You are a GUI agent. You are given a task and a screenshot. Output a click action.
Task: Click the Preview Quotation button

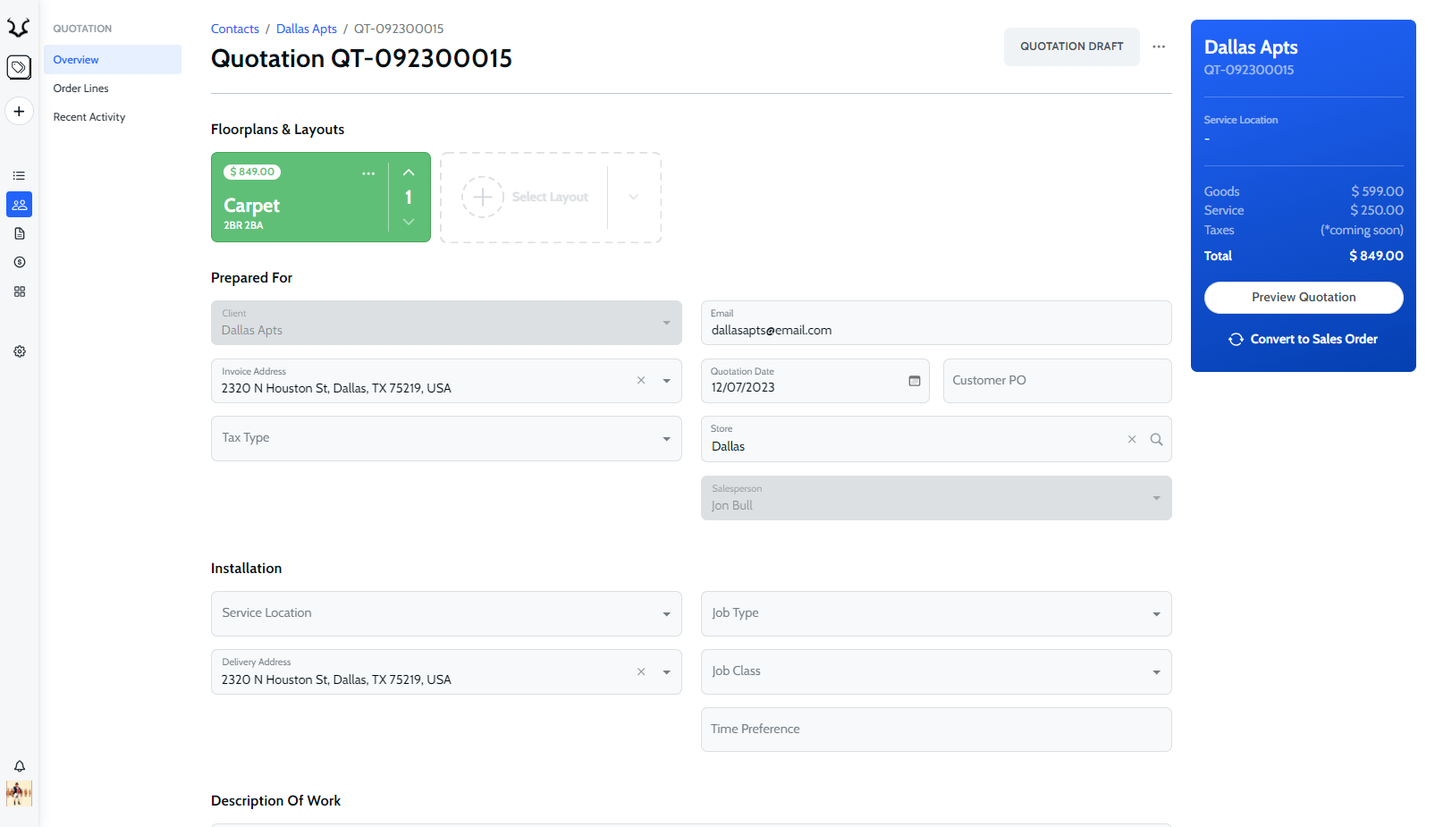[1303, 298]
